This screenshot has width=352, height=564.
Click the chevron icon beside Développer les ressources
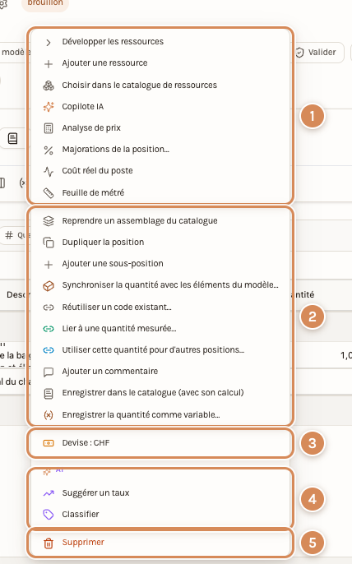(49, 43)
